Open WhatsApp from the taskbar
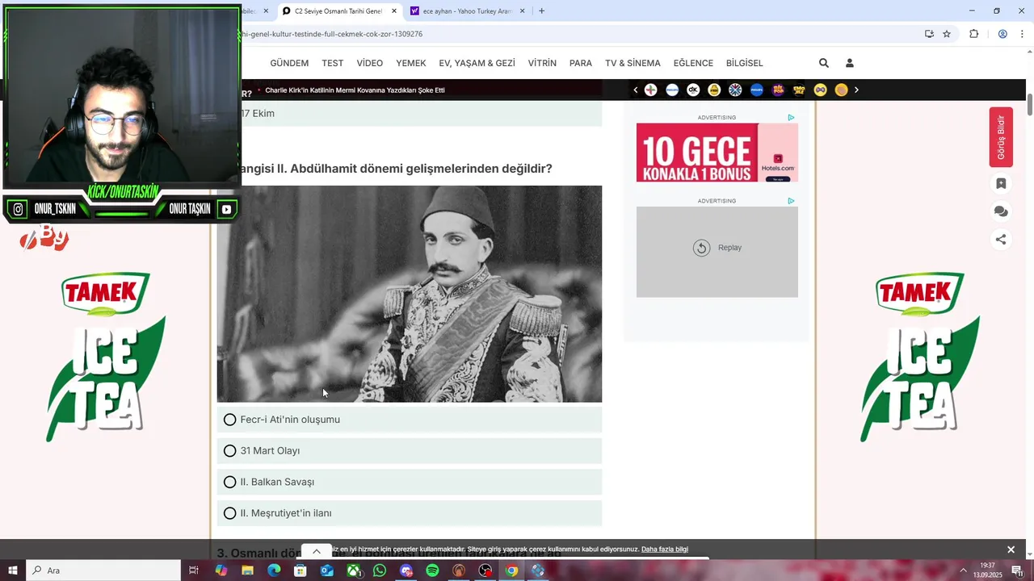The width and height of the screenshot is (1034, 581). (380, 571)
